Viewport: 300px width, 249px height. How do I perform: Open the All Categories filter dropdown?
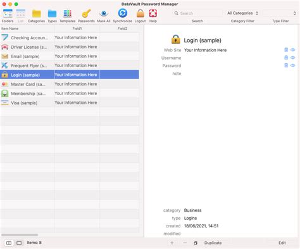pos(242,13)
